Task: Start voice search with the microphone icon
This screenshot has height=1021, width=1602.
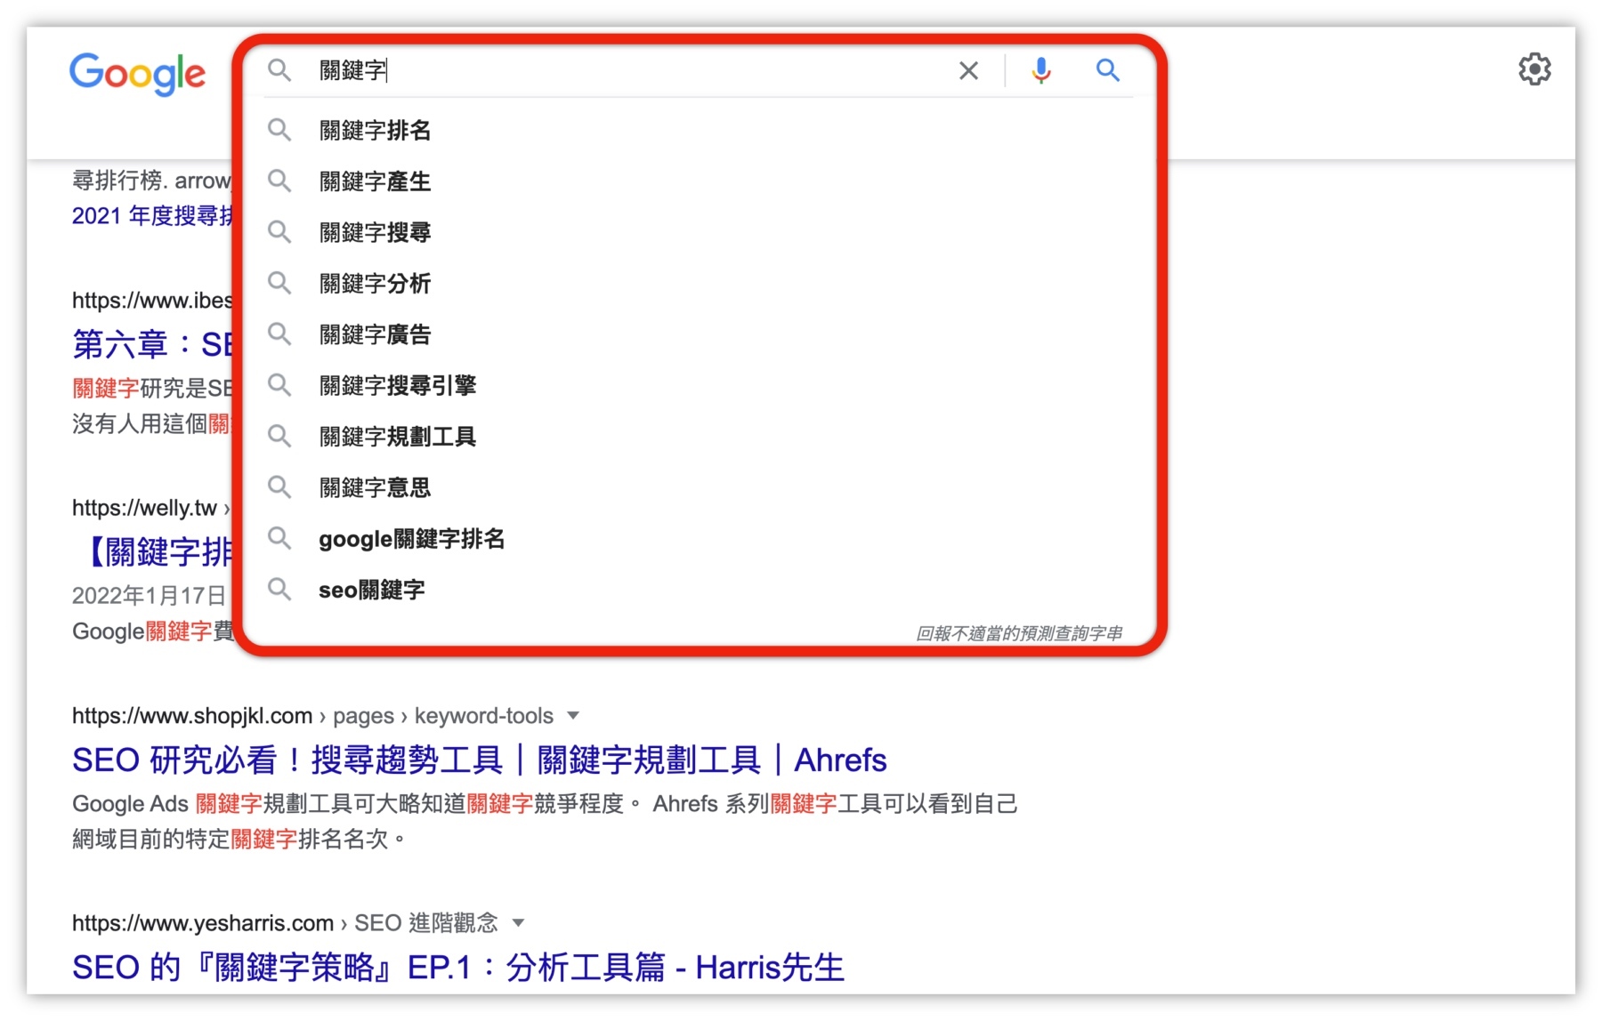Action: (x=1040, y=70)
